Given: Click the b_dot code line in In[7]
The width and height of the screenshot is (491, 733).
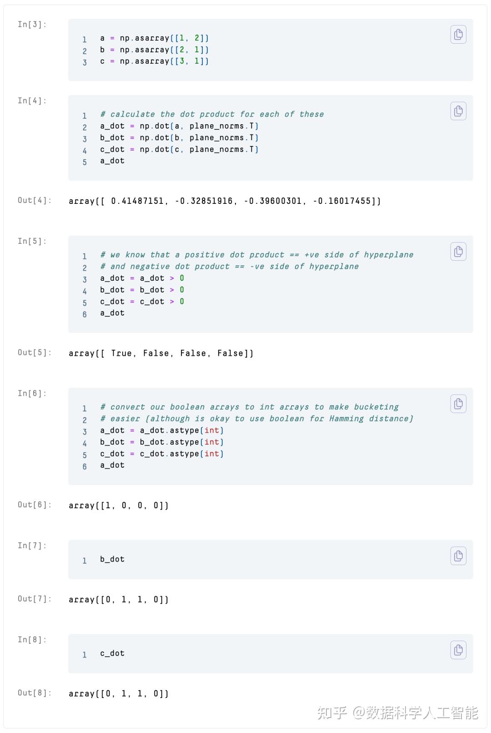Looking at the screenshot, I should coord(112,559).
